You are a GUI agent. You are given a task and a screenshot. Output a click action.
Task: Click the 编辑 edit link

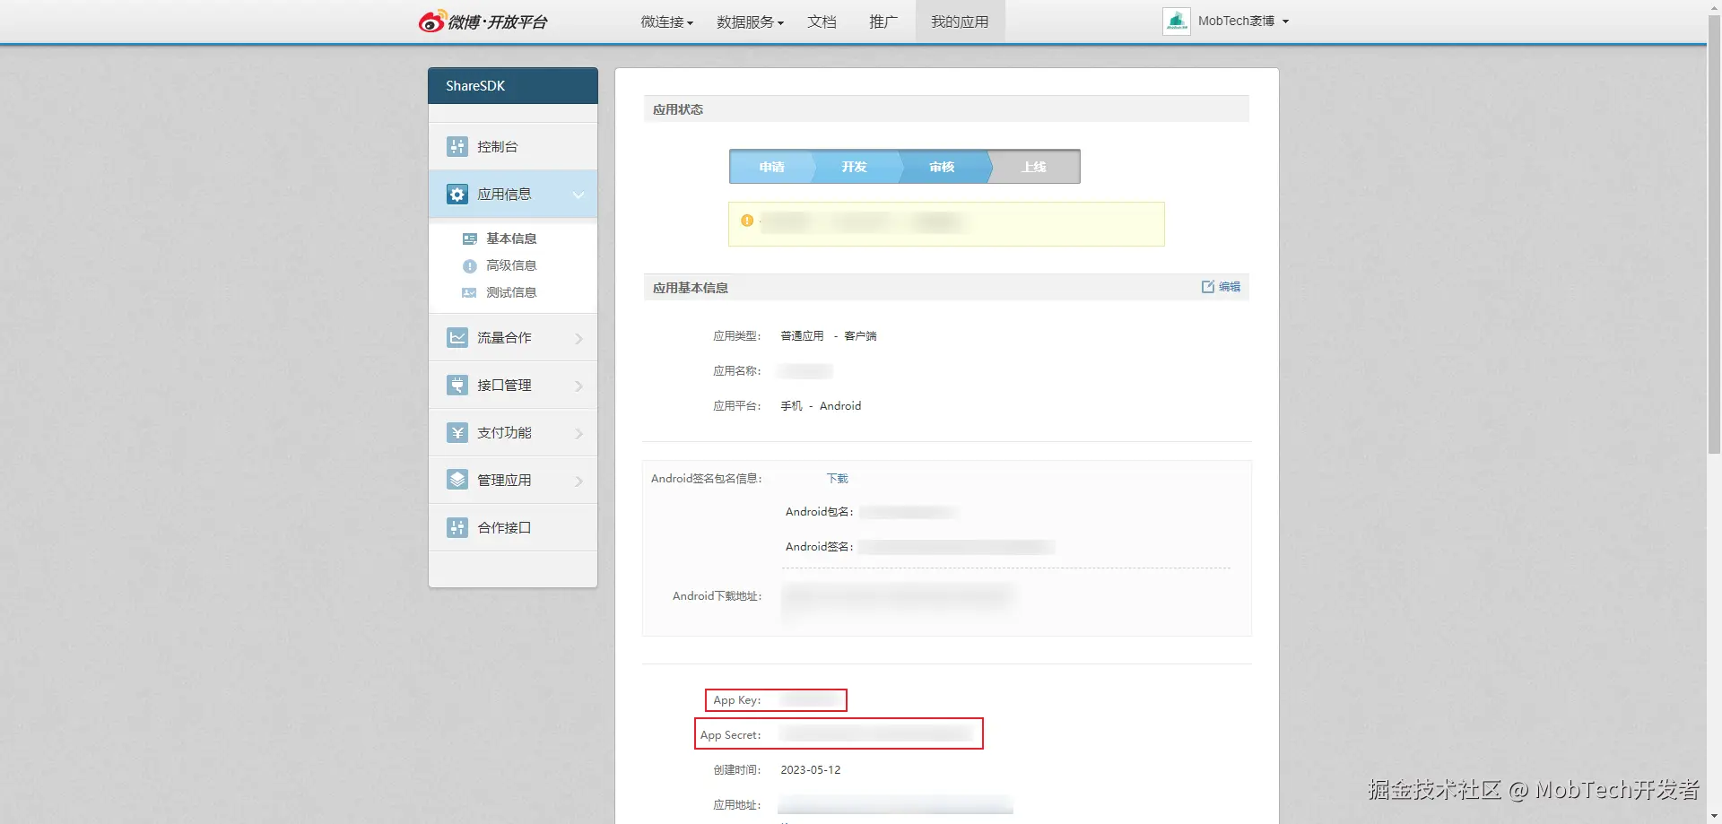(x=1230, y=287)
